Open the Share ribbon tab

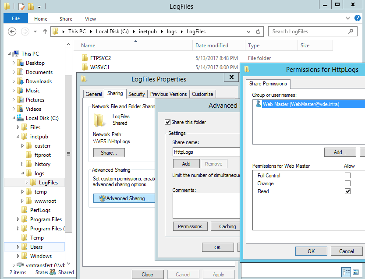66,18
